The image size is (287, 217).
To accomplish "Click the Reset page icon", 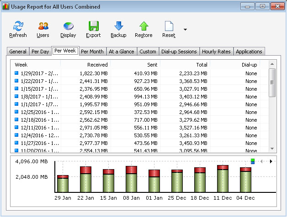I will point(169,26).
